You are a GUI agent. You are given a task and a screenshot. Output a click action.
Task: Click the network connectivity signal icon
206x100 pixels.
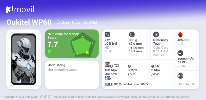click(180, 76)
